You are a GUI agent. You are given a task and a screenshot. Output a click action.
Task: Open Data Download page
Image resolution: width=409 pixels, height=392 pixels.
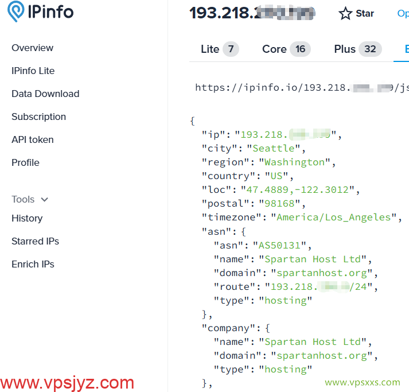coord(45,94)
